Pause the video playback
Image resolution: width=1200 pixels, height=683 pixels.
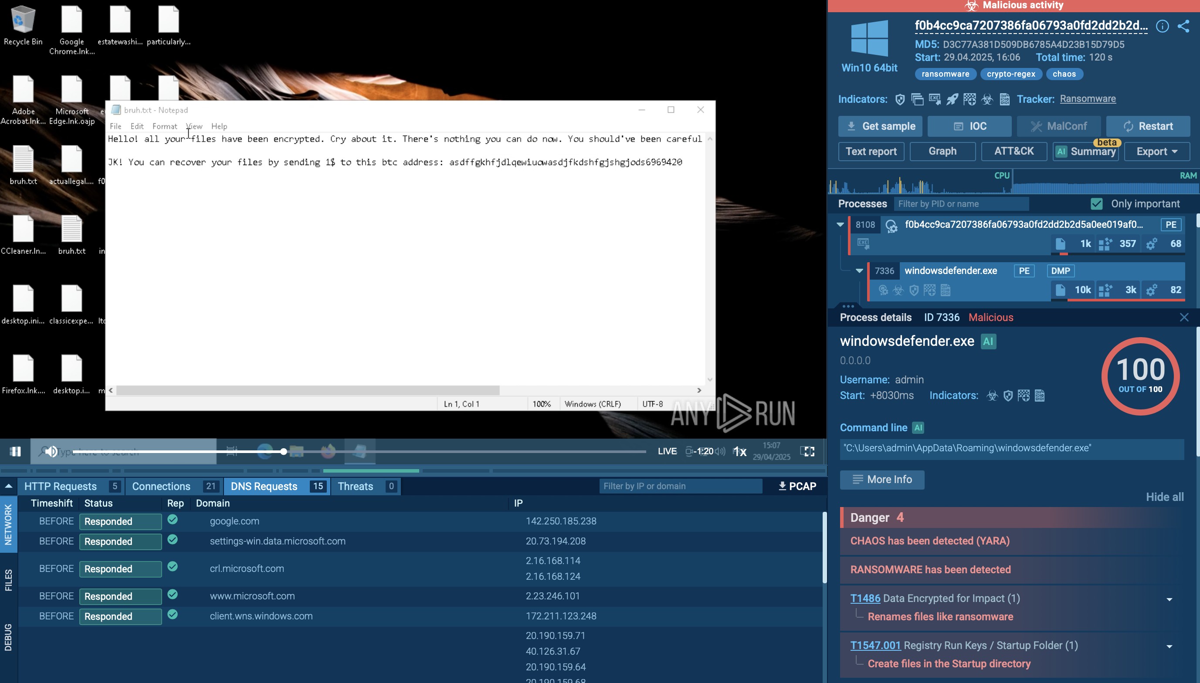click(x=16, y=451)
